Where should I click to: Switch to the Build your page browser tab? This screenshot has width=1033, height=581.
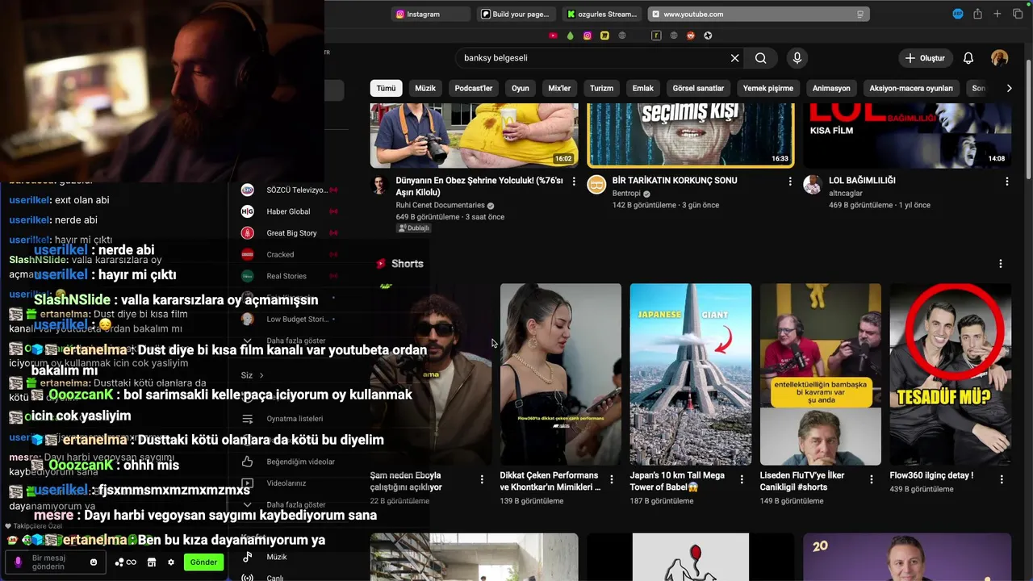pyautogui.click(x=516, y=14)
